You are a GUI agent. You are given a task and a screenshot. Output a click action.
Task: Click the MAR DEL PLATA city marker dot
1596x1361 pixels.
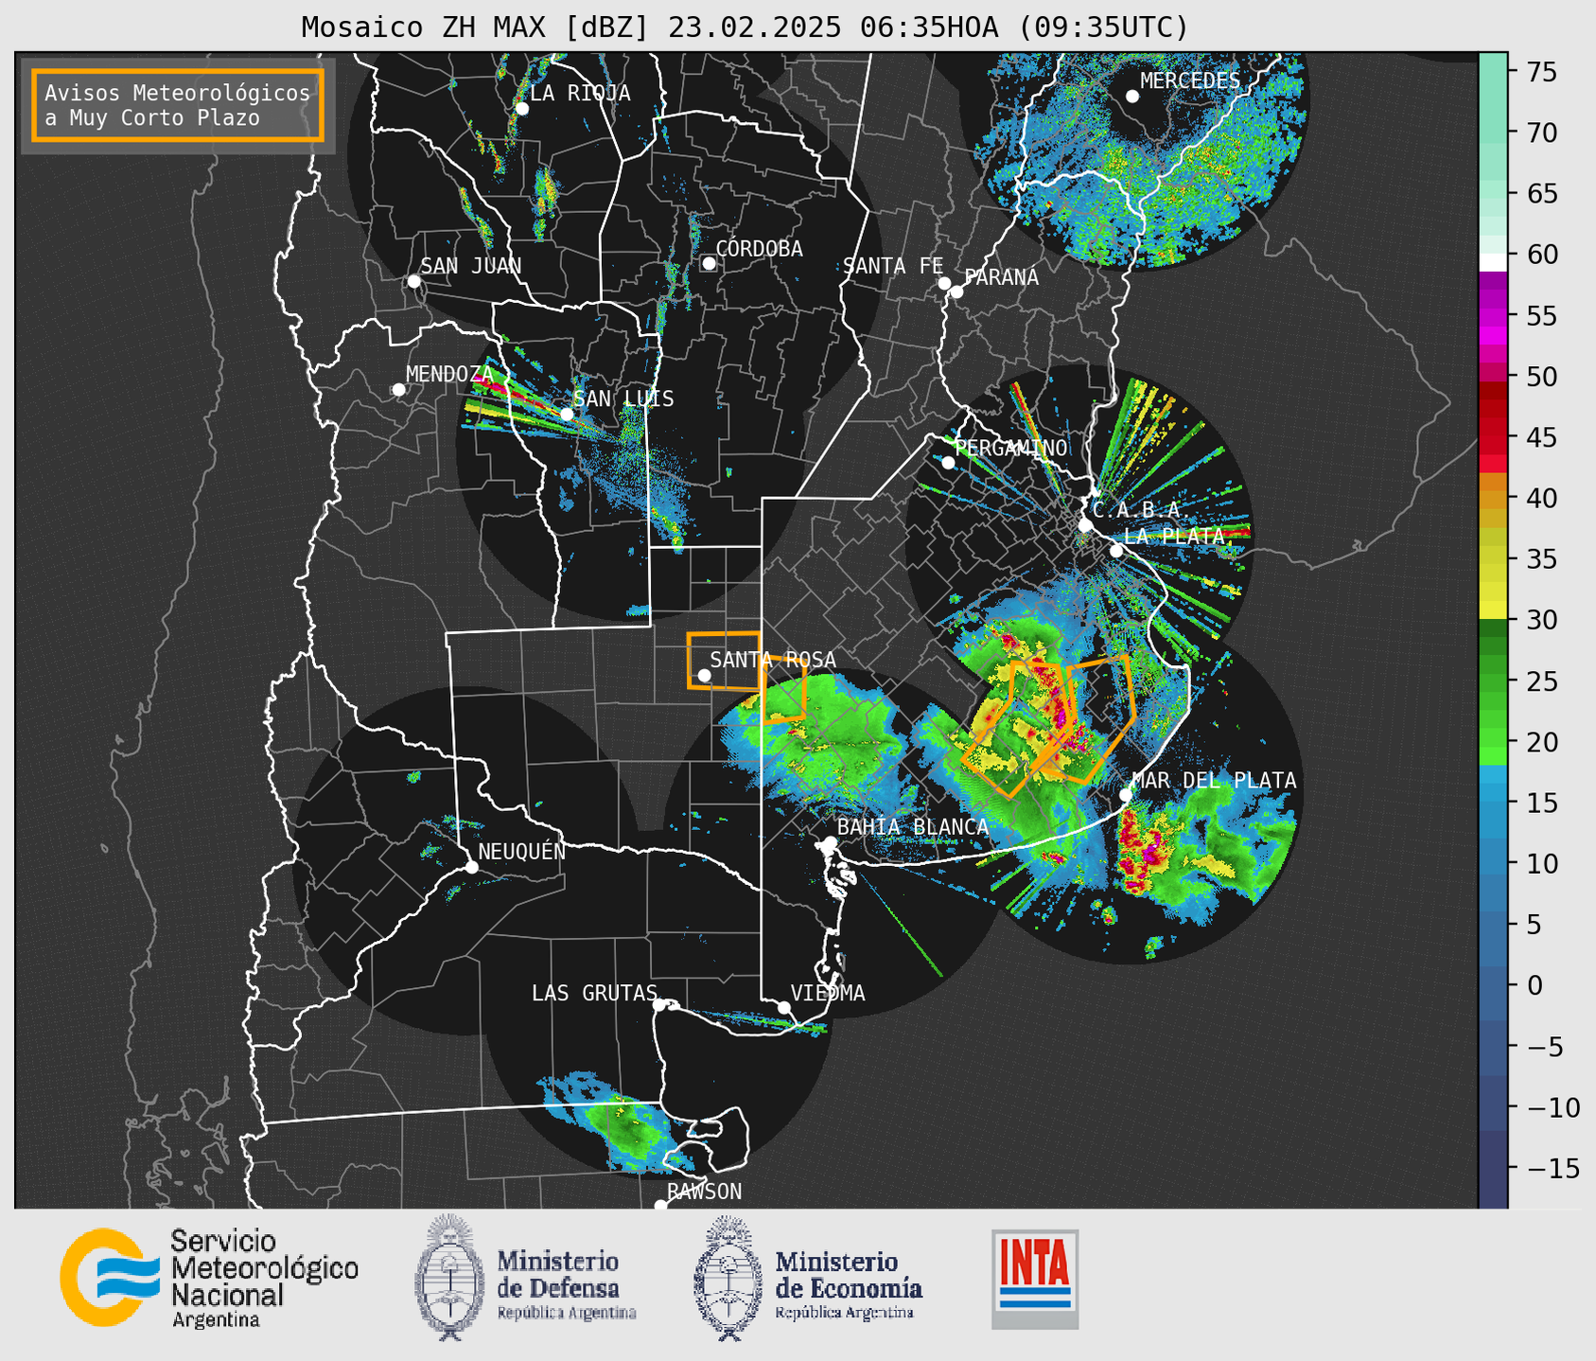[x=1126, y=794]
